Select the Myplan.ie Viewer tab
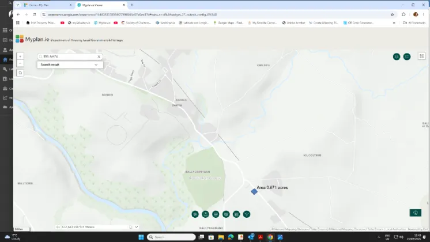This screenshot has height=242, width=430. pos(100,5)
